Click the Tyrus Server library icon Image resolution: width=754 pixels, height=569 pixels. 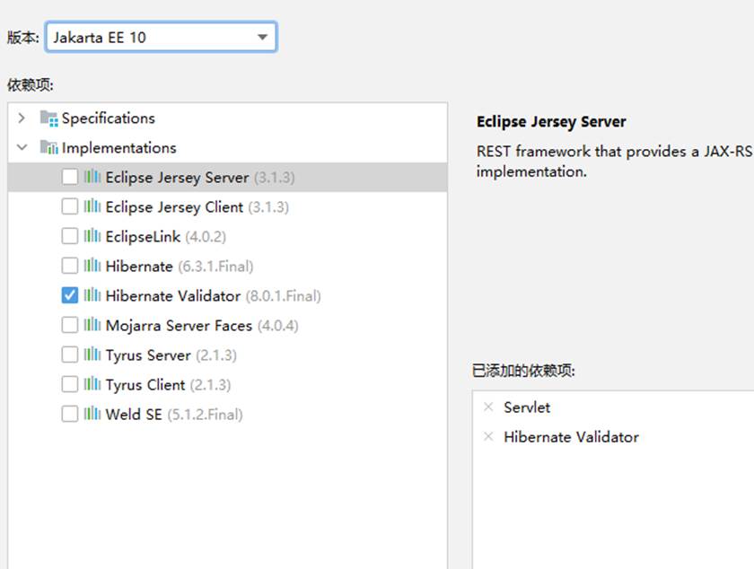pyautogui.click(x=92, y=355)
